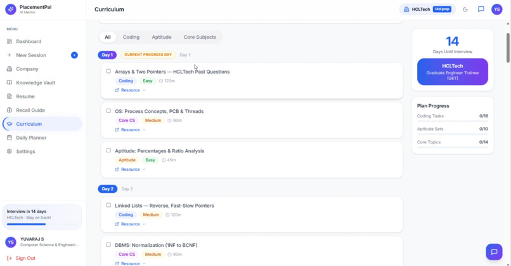Check the Linked Lists task checkbox
The height and width of the screenshot is (266, 511).
tap(108, 205)
